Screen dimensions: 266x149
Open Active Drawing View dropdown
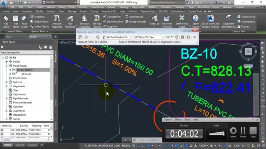tap(27, 53)
